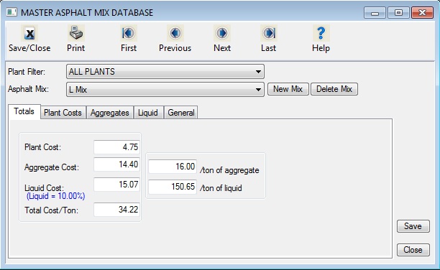This screenshot has width=440, height=270.
Task: Advance with the Next record icon
Action: (x=222, y=33)
